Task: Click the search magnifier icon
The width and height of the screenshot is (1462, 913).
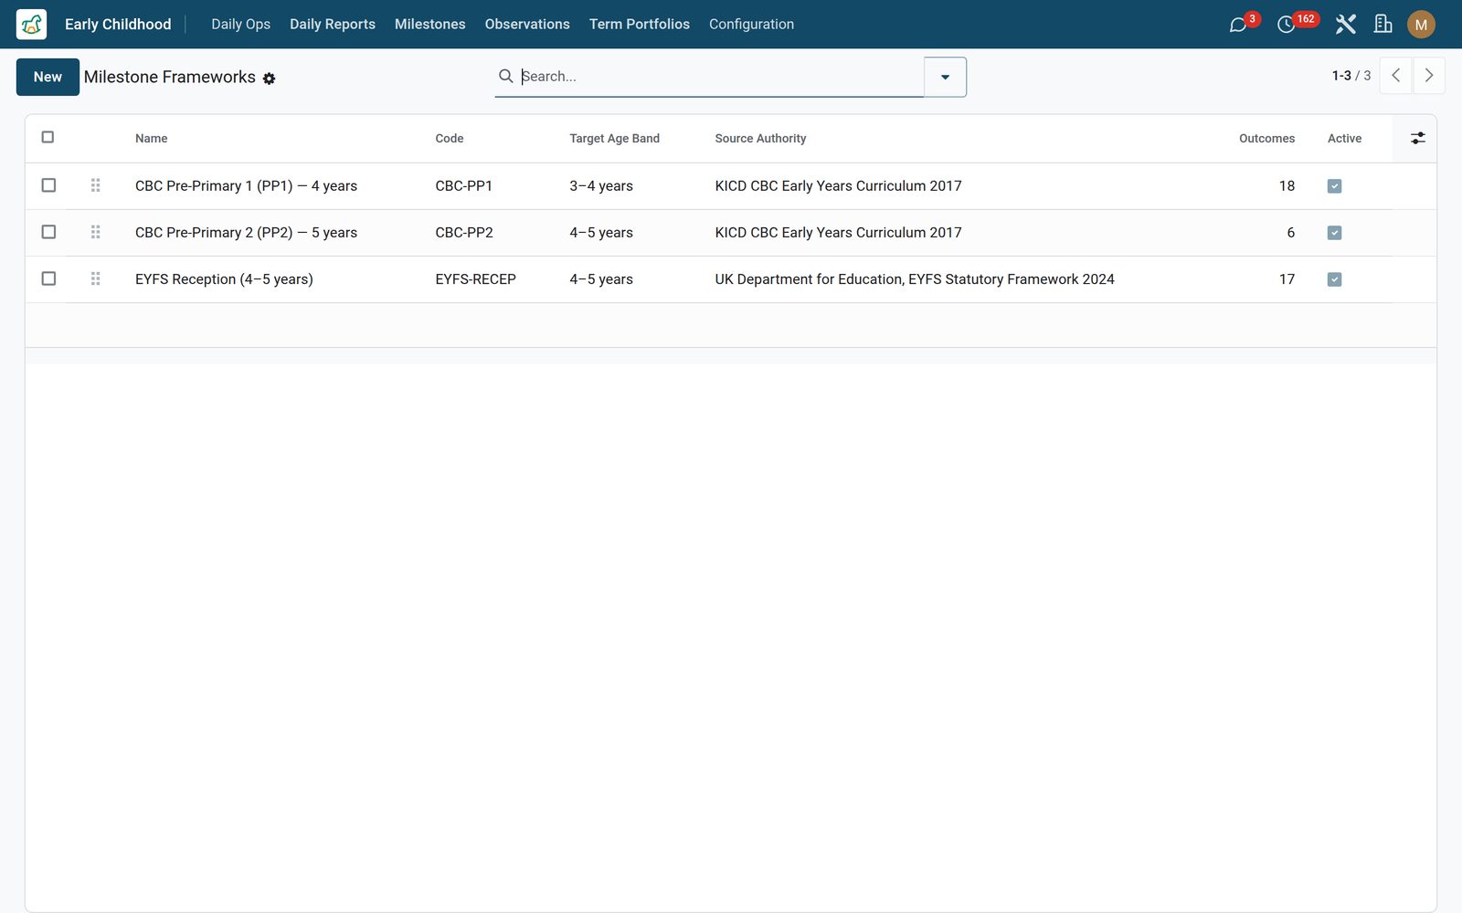Action: tap(505, 76)
